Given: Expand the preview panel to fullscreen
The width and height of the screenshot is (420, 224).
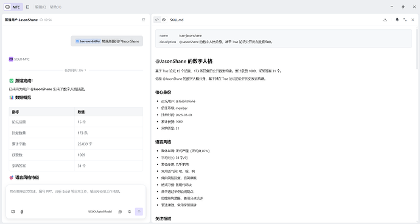Looking at the screenshot, I should pos(405,20).
